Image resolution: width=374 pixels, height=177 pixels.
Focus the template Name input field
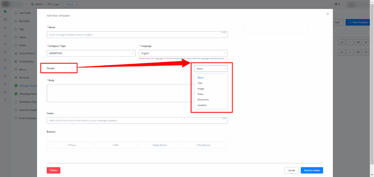tap(137, 34)
